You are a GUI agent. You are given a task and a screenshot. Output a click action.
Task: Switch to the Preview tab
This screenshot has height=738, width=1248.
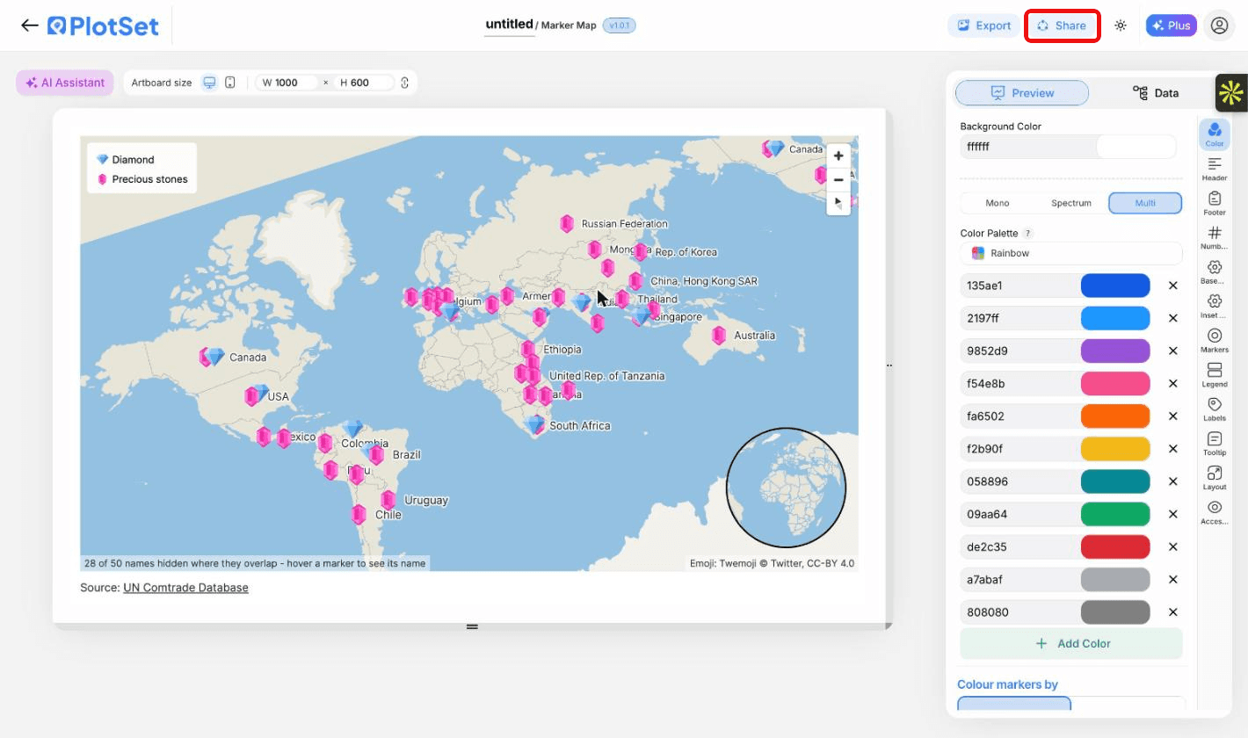1022,93
